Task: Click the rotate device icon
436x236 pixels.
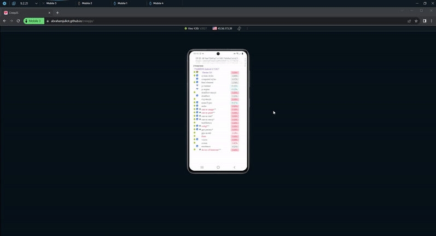Action: (x=239, y=28)
